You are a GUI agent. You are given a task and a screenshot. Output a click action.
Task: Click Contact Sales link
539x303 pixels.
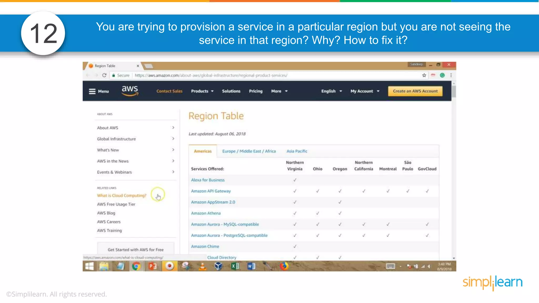(x=169, y=91)
